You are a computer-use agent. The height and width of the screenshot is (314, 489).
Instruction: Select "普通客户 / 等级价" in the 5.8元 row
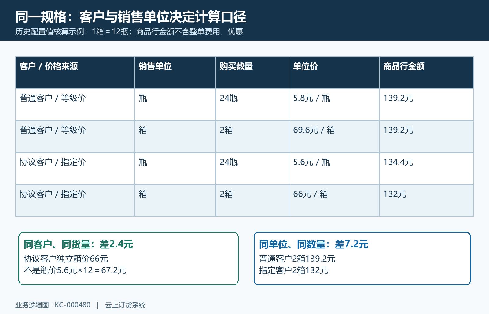(x=53, y=98)
